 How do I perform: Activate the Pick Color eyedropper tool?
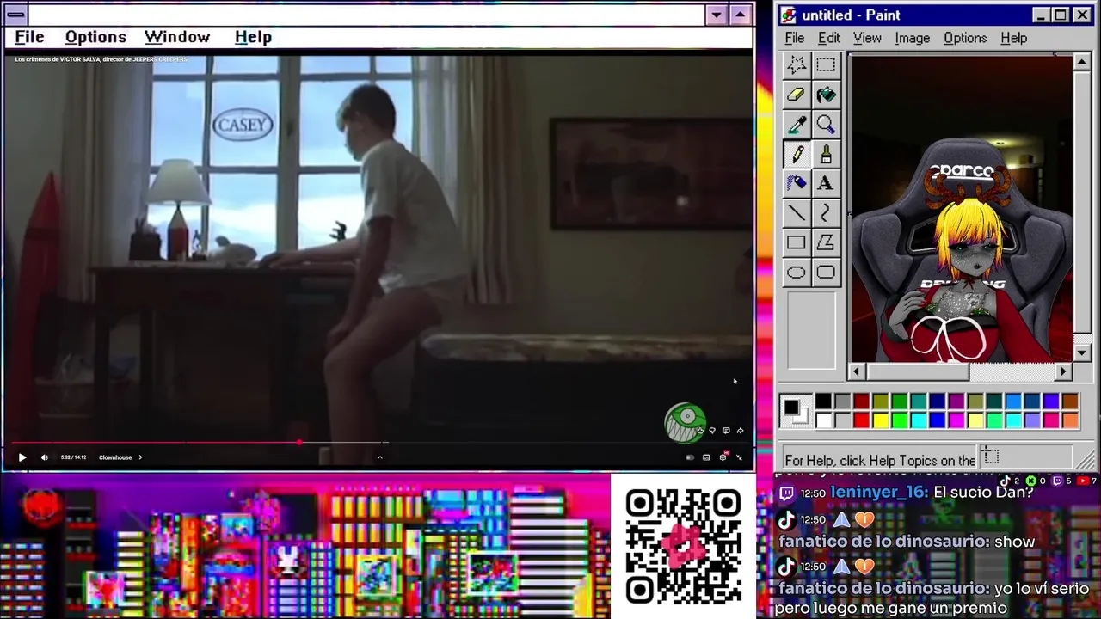point(797,125)
